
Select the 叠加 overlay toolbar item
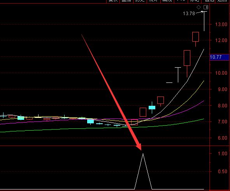coord(126,1)
